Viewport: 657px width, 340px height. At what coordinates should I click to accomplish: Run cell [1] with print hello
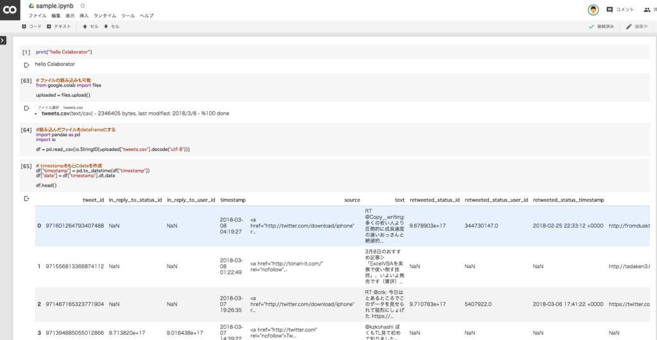click(x=26, y=53)
